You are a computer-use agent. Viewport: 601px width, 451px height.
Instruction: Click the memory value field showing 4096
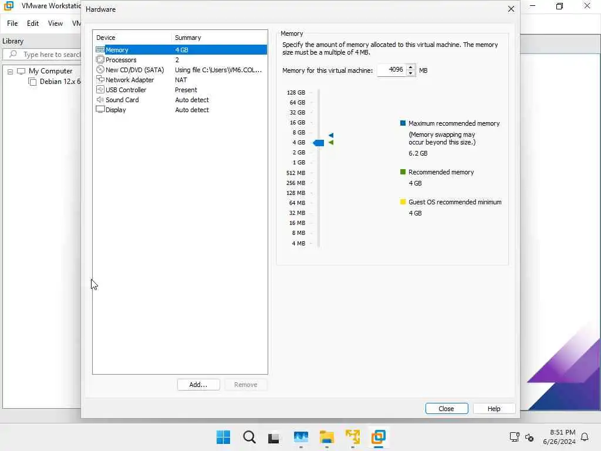(391, 70)
